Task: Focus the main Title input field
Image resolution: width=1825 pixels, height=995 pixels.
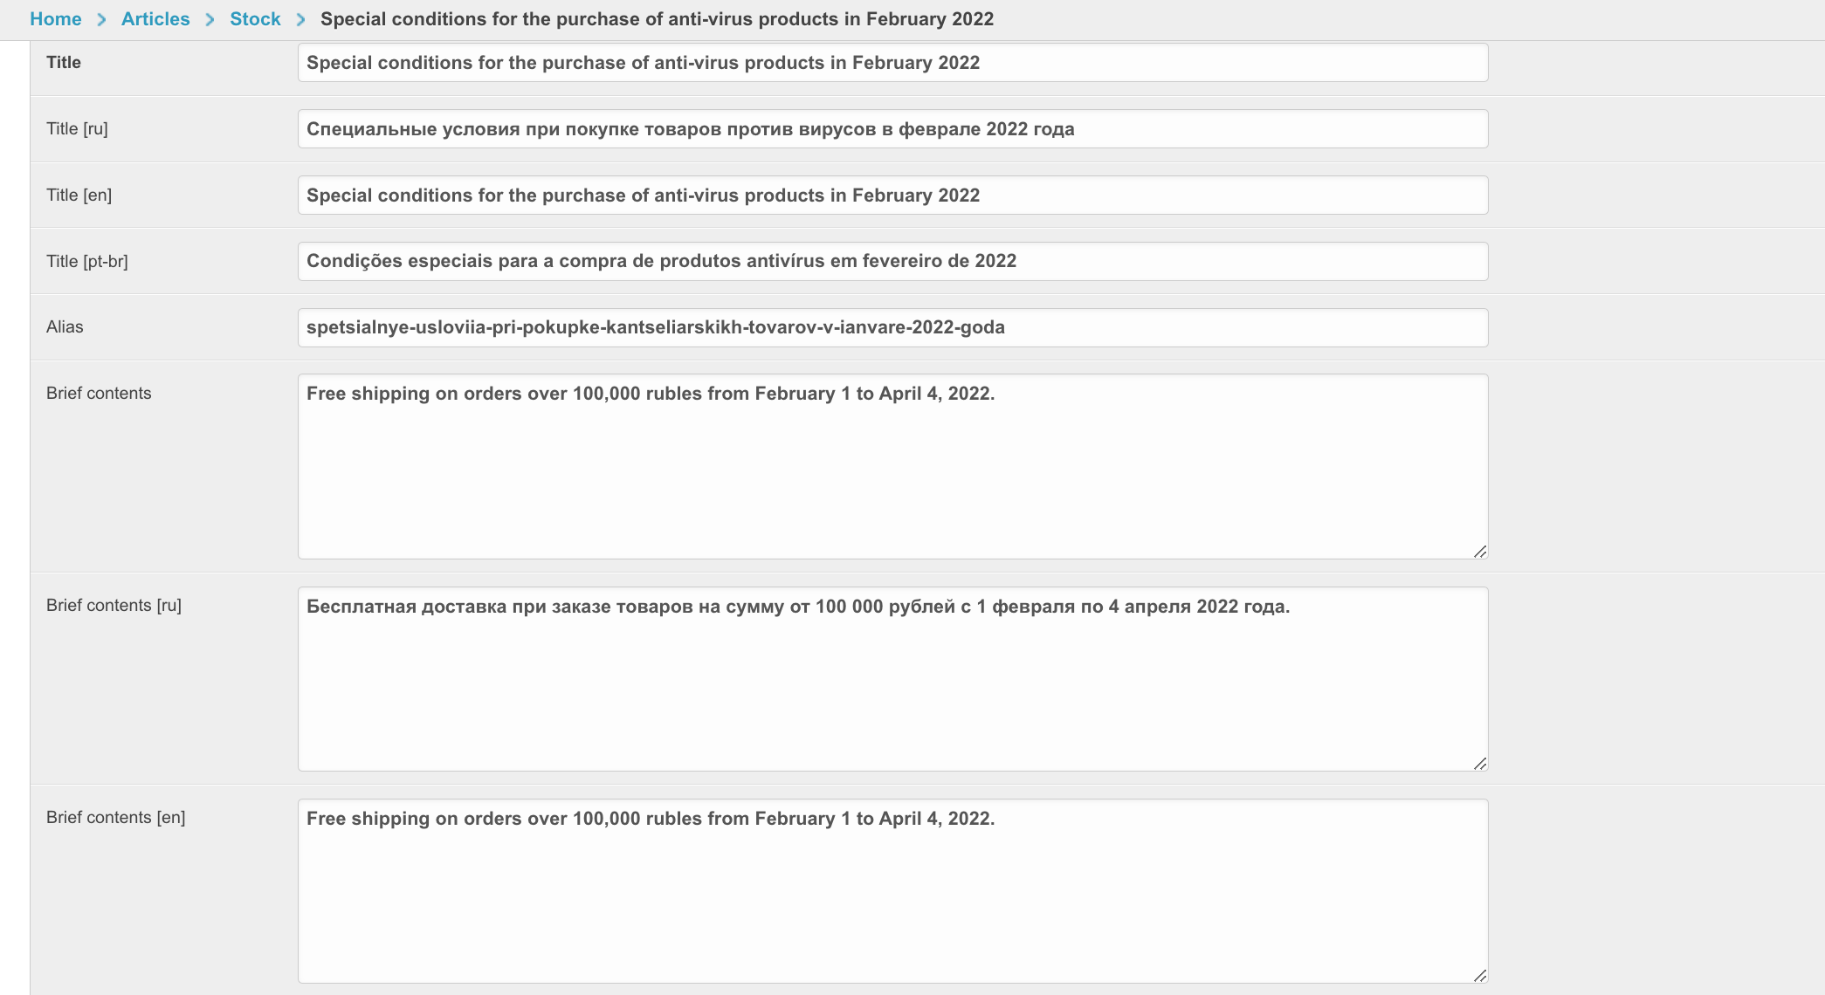Action: 892,63
